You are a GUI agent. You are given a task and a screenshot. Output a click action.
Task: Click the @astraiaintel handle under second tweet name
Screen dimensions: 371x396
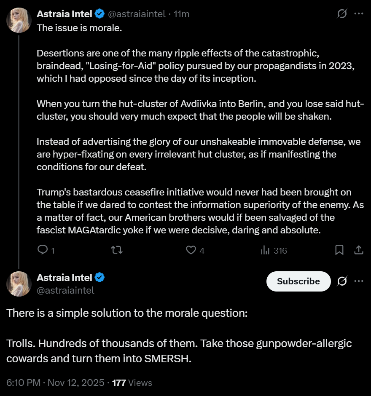[65, 290]
